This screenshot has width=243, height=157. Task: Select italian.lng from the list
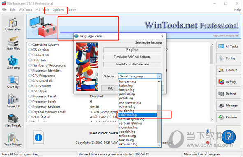coord(138,85)
